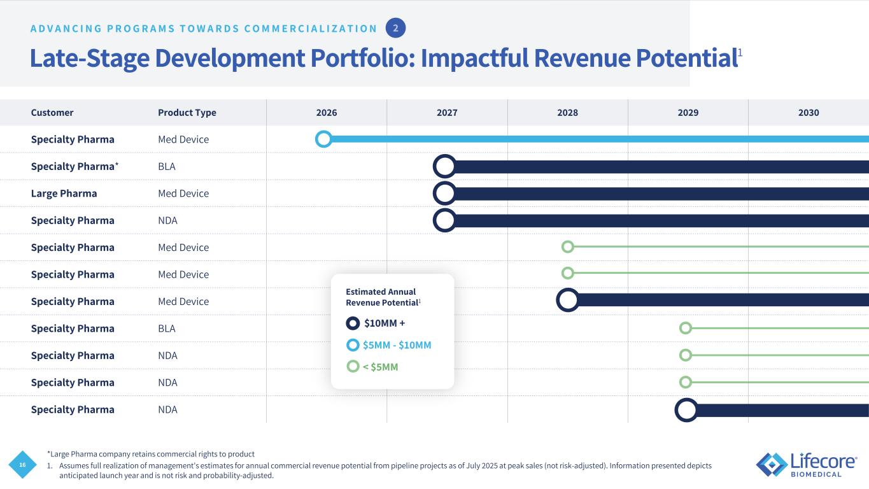Click the Large Pharma customer label
Screen dimensions: 869x489
tap(64, 194)
